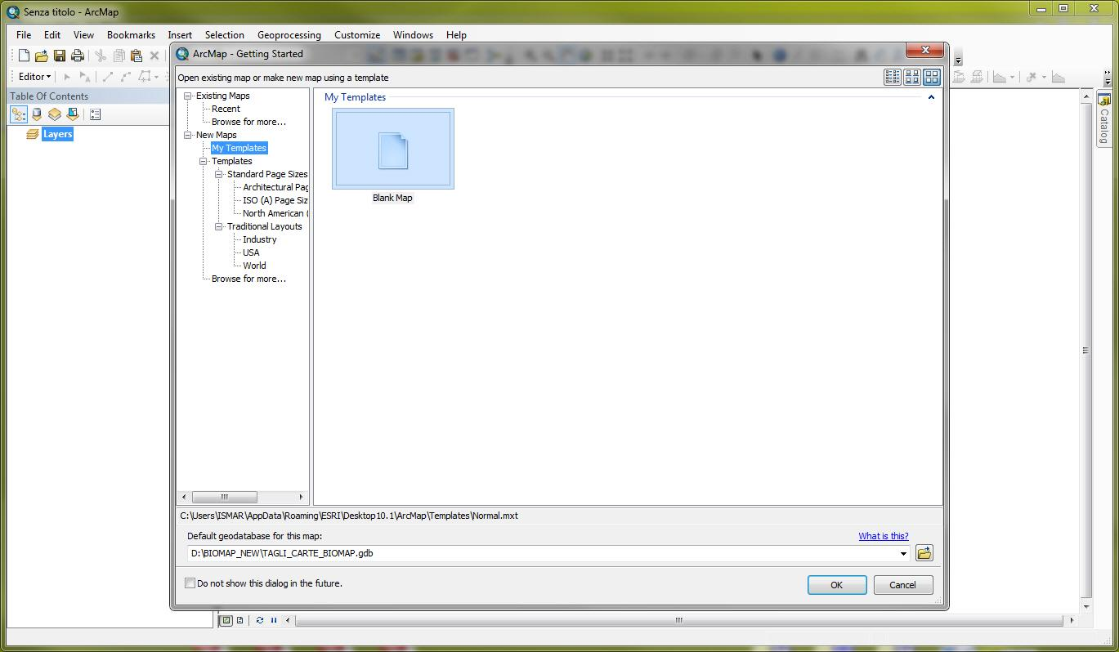
Task: Click the Save floppy disk icon
Action: pyautogui.click(x=60, y=56)
